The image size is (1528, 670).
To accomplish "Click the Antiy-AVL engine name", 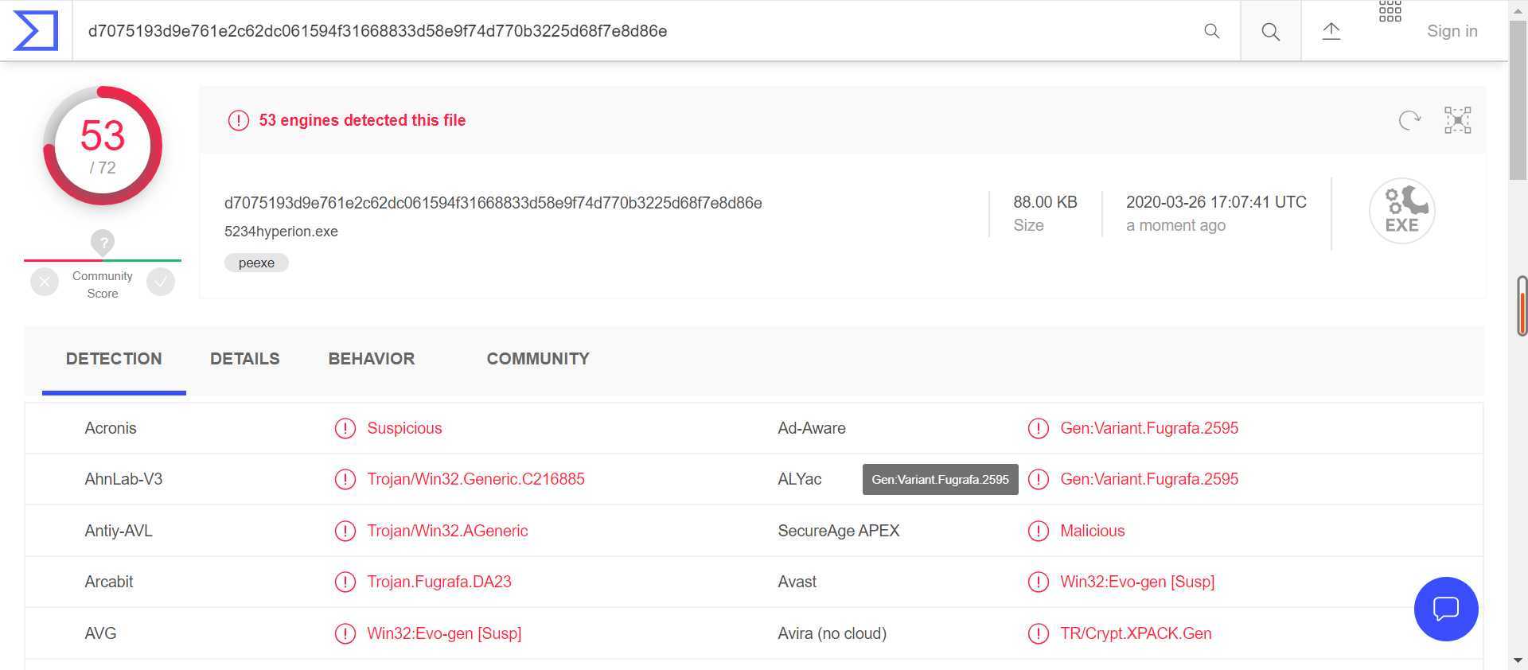I will [119, 531].
